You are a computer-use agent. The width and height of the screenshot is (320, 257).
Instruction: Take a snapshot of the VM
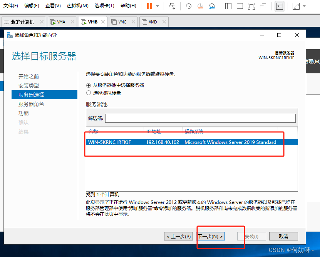tap(188, 6)
